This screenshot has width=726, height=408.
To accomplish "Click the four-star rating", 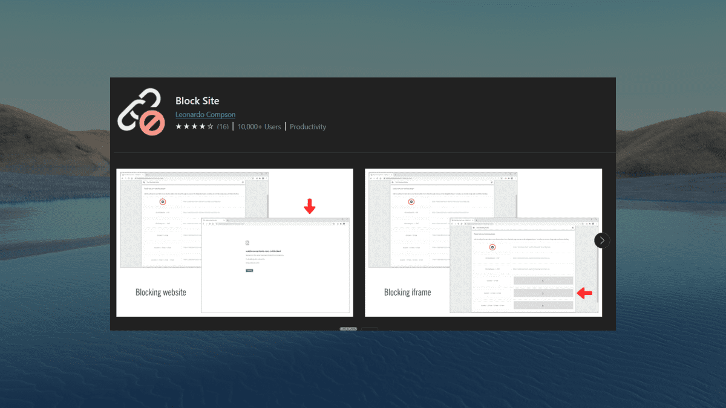I will (x=194, y=127).
